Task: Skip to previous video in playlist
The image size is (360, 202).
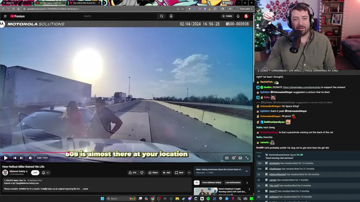Action: (x=15, y=158)
